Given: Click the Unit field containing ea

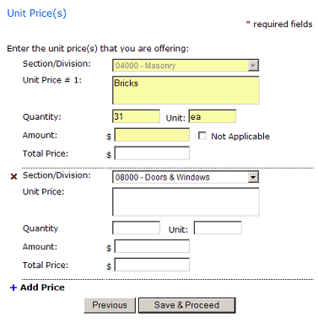Looking at the screenshot, I should tap(213, 116).
